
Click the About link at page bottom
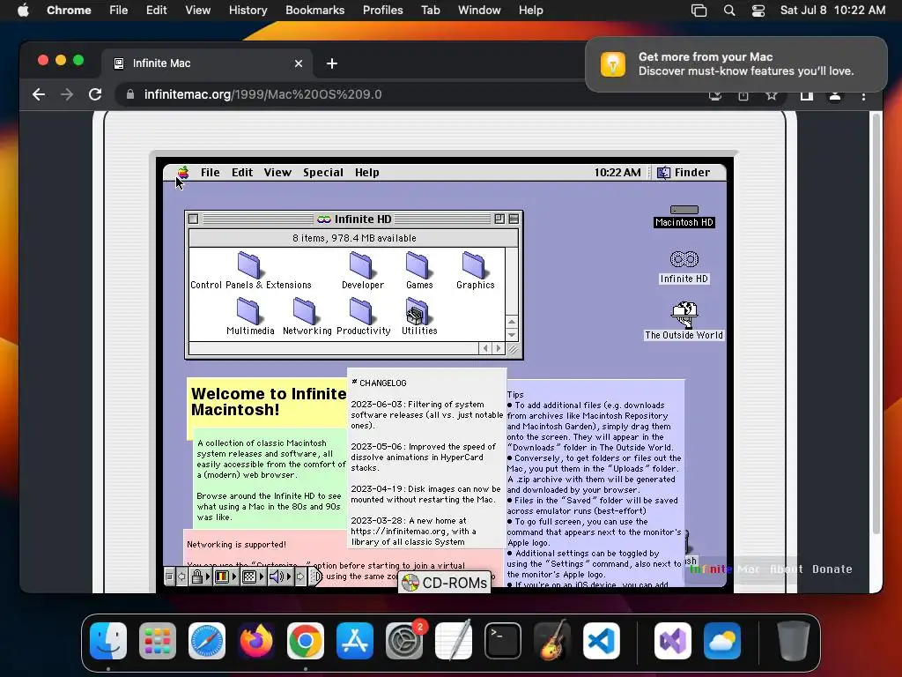(x=786, y=569)
